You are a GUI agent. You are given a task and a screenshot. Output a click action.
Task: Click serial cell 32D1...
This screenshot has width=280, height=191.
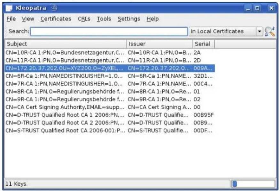point(203,76)
